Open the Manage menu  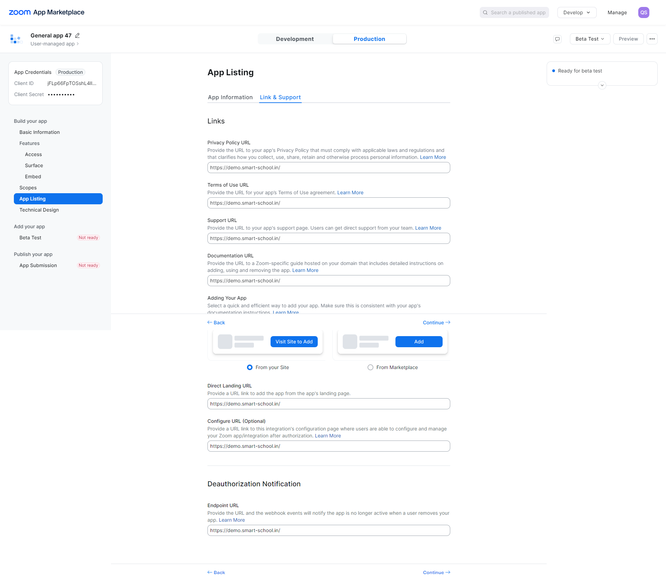[617, 12]
